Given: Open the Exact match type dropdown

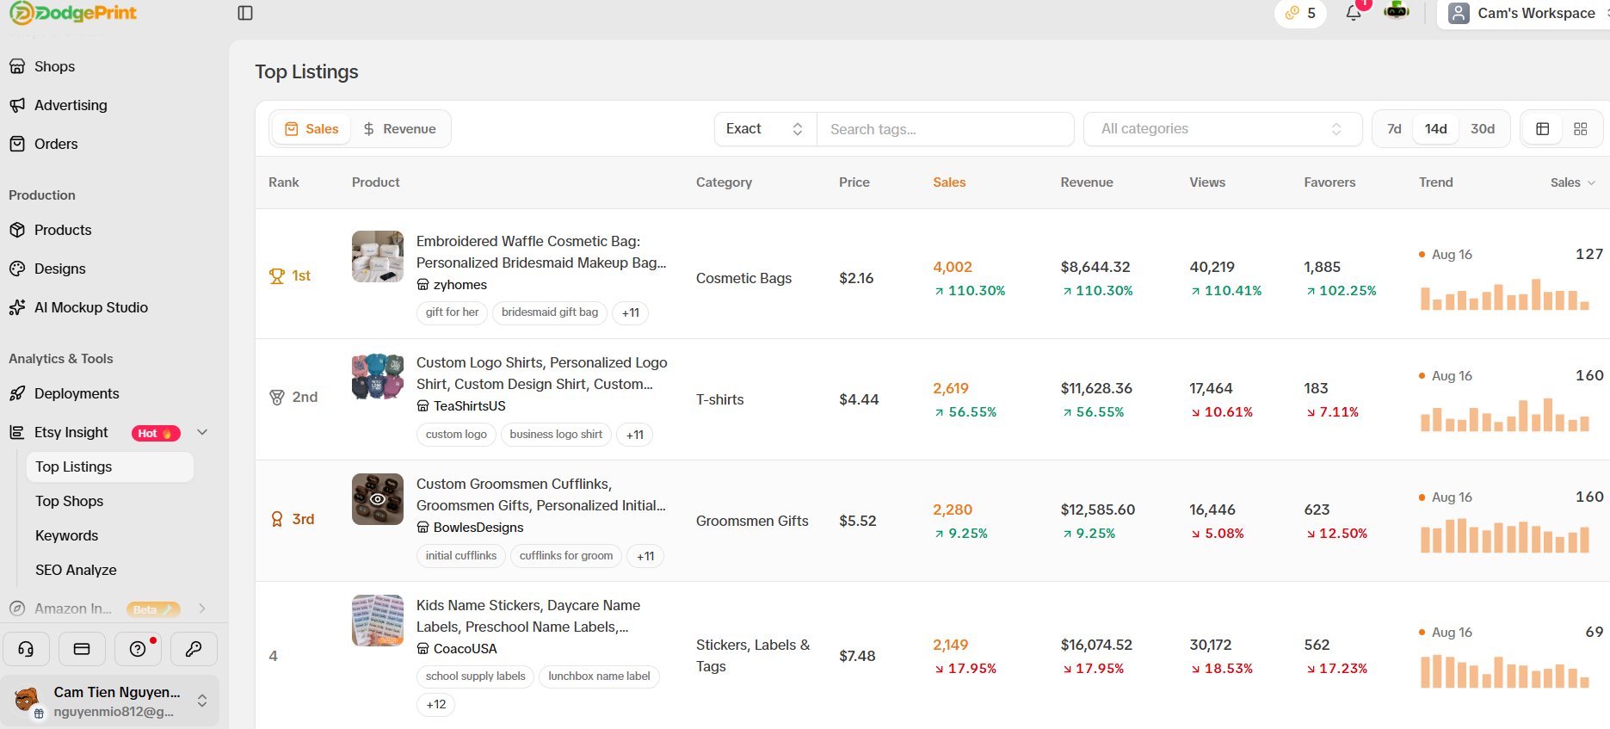Looking at the screenshot, I should click(x=765, y=129).
